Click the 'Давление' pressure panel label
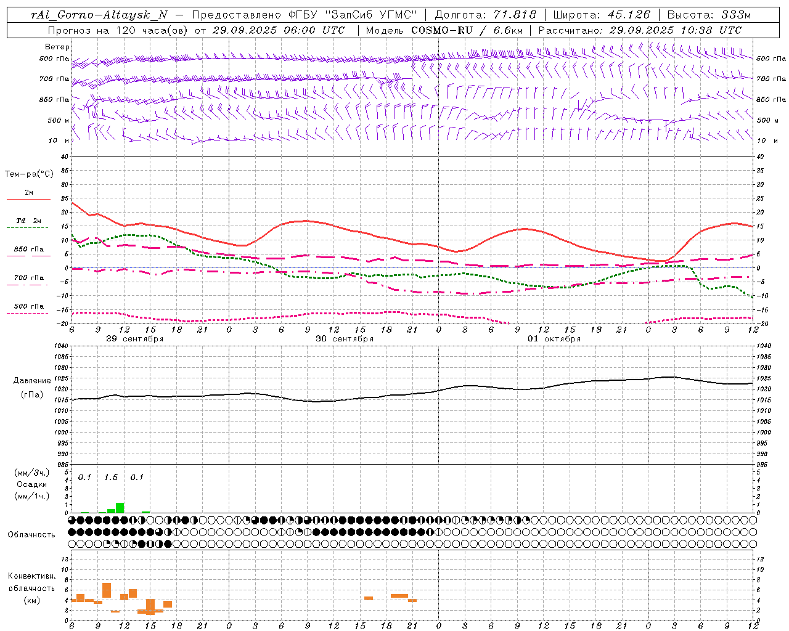The width and height of the screenshot is (789, 631). (x=33, y=380)
